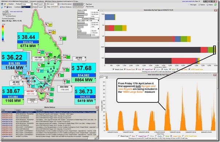
Task: Toggle Brown Coal in the upper chart legend
Action: [x=125, y=69]
